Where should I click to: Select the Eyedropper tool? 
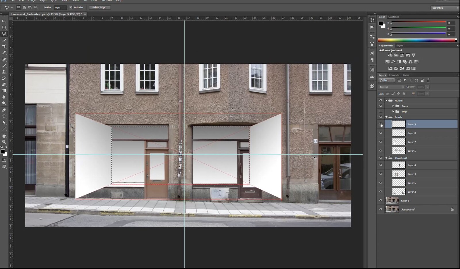(4, 53)
